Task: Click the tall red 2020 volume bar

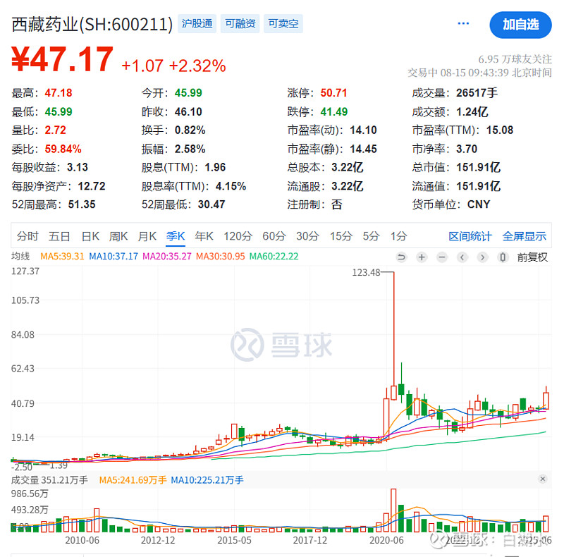Action: [x=393, y=510]
